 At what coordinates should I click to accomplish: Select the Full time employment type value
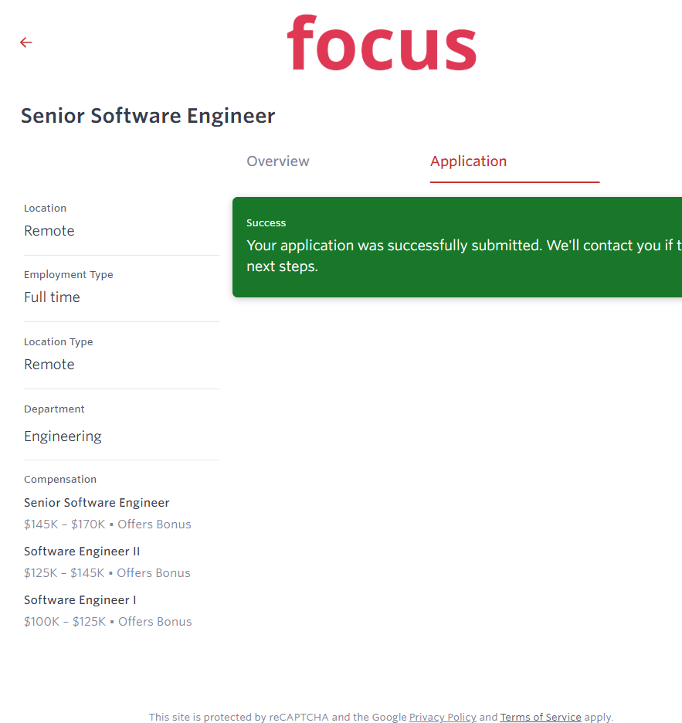pos(52,297)
